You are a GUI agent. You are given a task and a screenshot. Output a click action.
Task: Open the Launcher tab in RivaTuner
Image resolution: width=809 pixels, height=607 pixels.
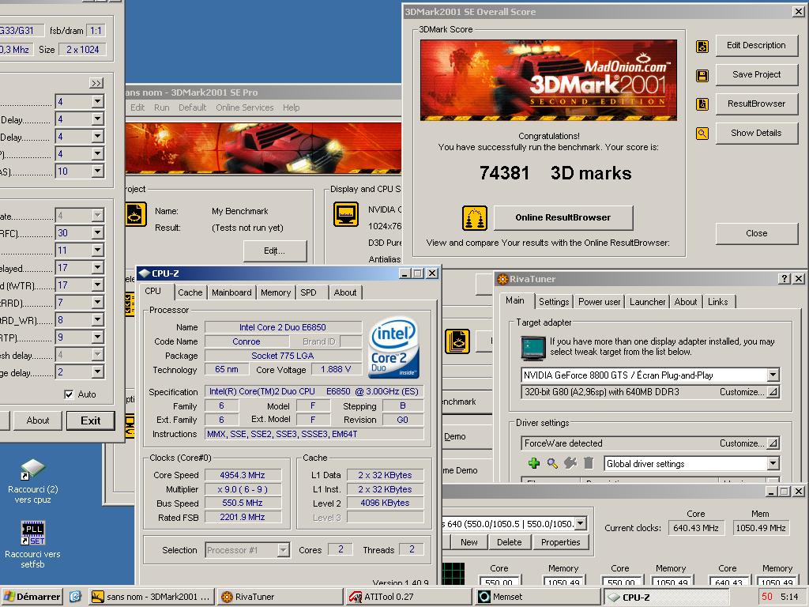tap(648, 302)
